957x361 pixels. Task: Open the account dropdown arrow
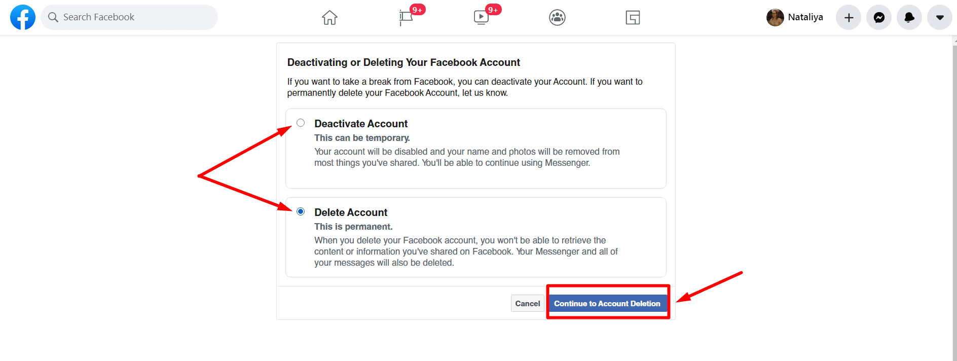(x=939, y=17)
